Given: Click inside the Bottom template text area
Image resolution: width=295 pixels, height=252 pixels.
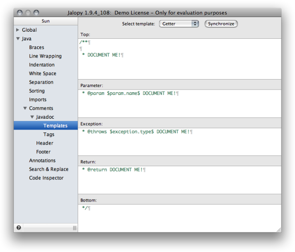Looking at the screenshot, I should (x=179, y=218).
